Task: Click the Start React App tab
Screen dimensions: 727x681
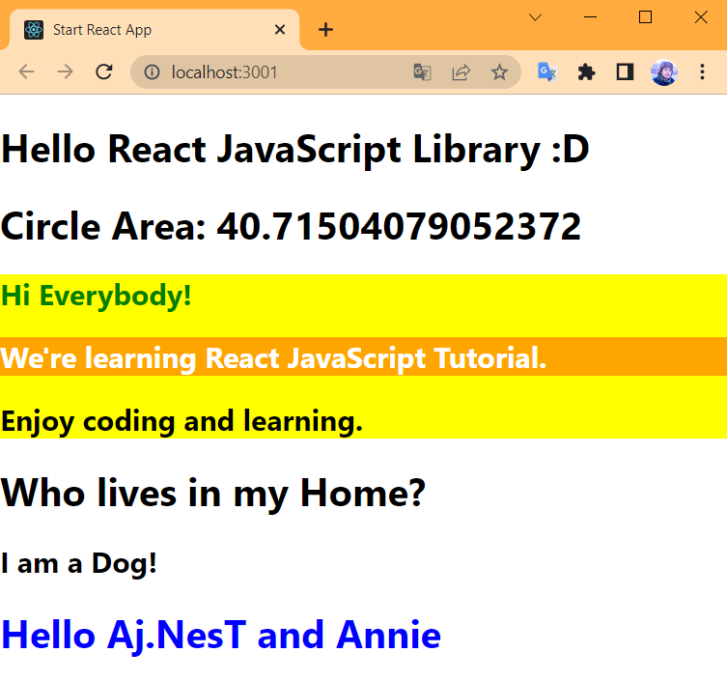Action: 145,30
